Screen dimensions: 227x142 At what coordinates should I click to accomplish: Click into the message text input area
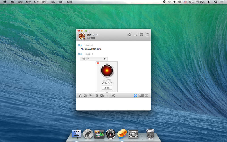(113, 104)
